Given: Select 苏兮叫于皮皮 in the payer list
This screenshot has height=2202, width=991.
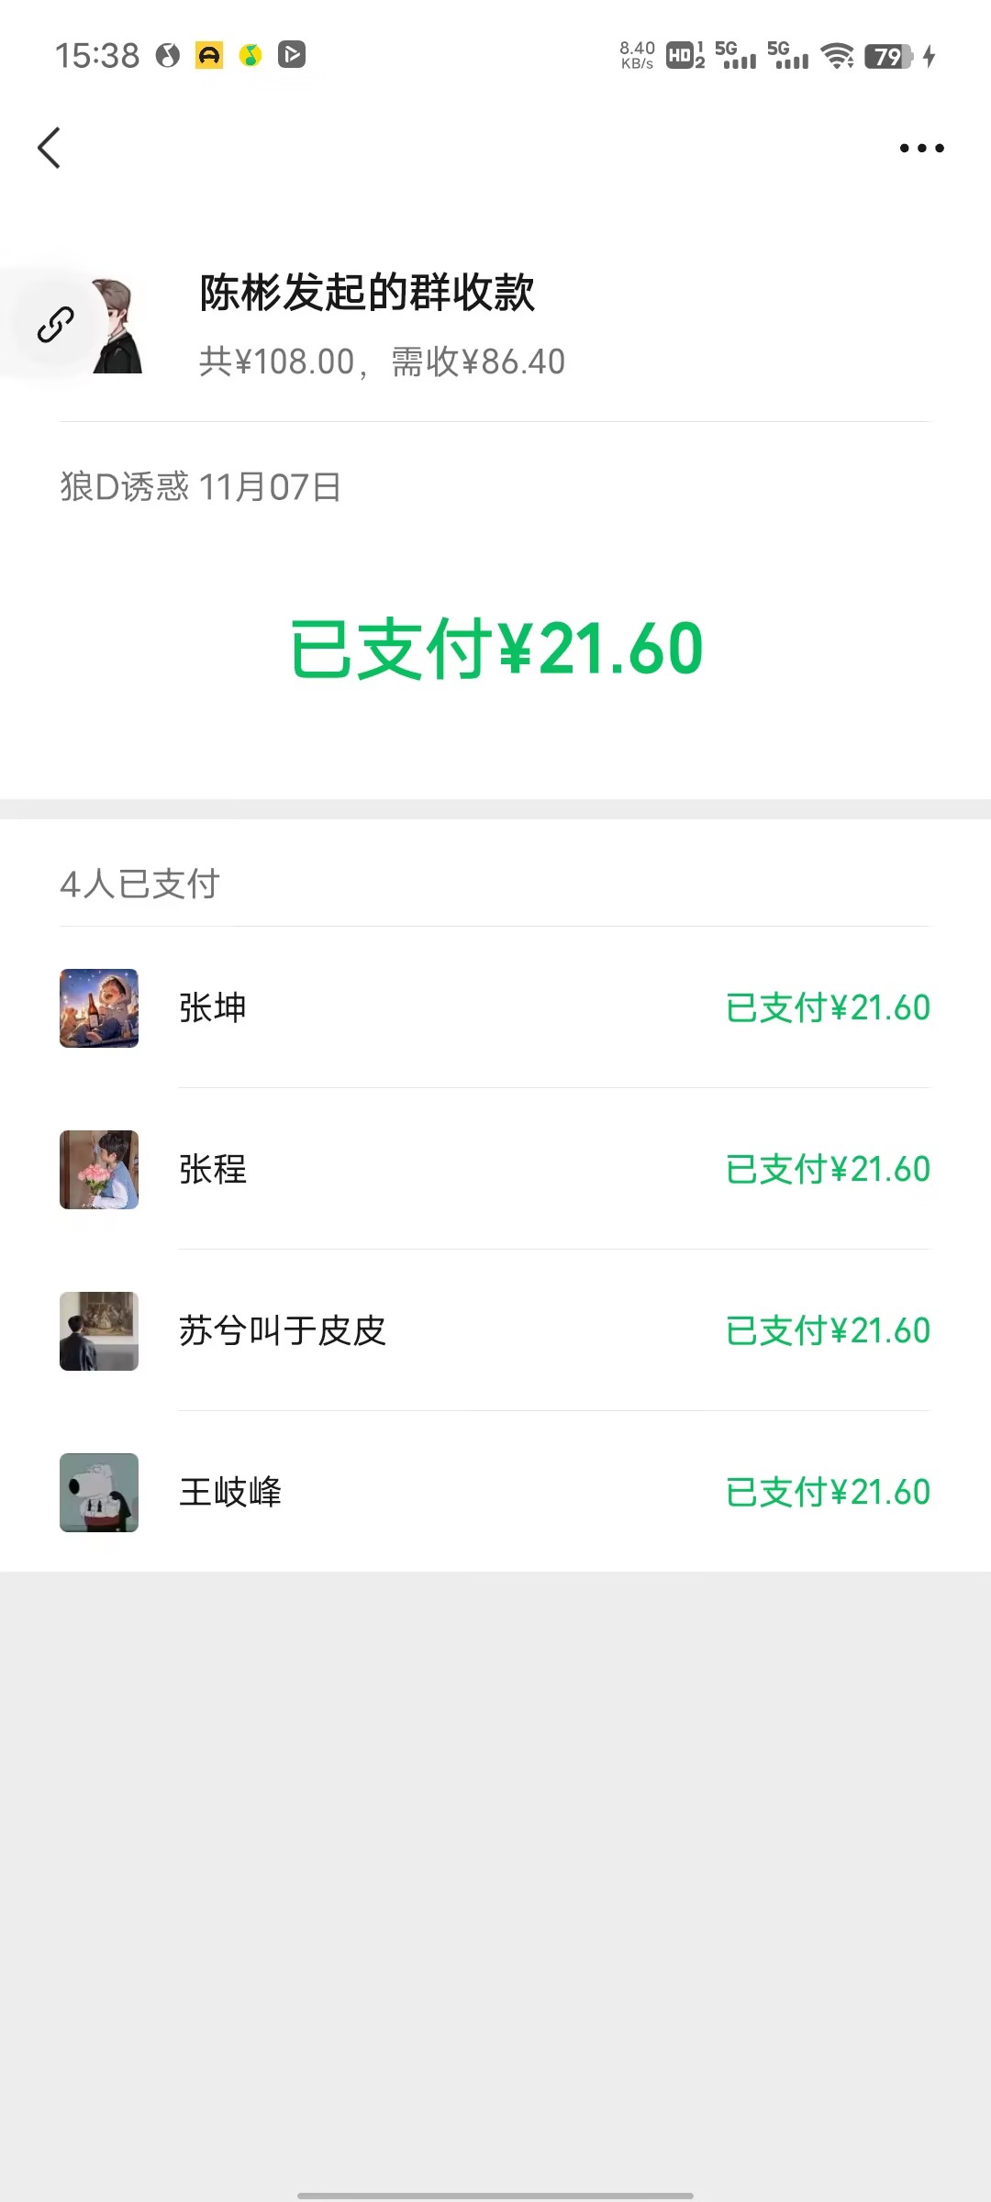Looking at the screenshot, I should [283, 1331].
